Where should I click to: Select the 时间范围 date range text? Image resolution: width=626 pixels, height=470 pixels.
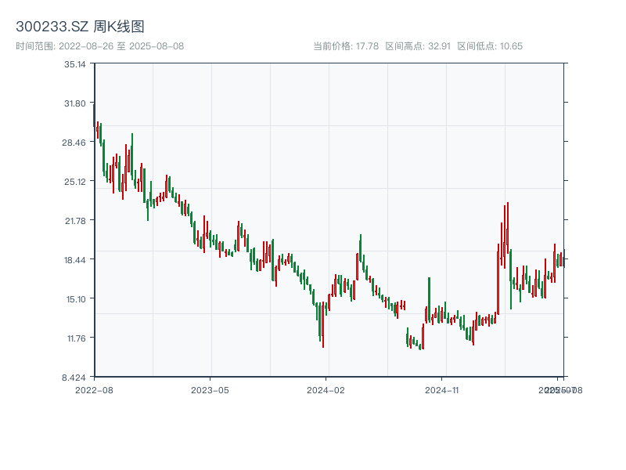(x=99, y=46)
